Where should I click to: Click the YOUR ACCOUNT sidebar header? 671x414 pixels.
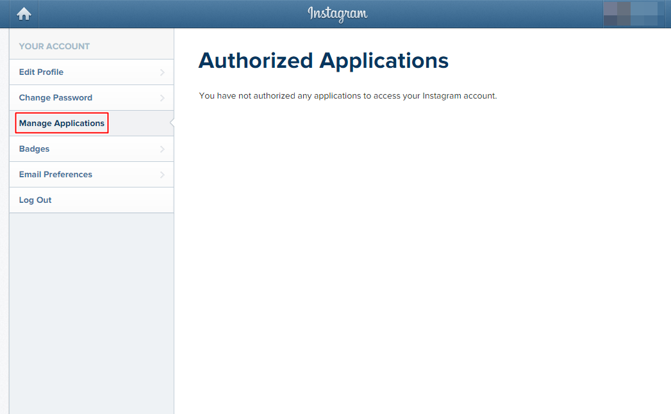(54, 46)
